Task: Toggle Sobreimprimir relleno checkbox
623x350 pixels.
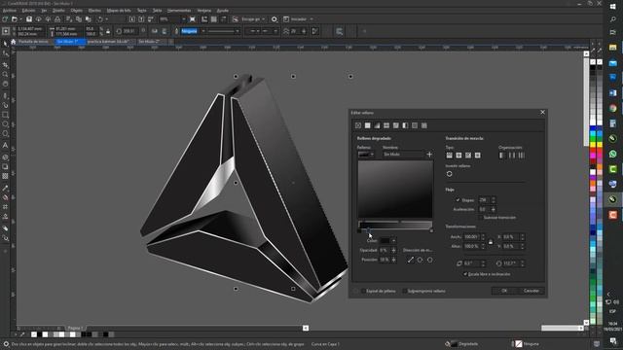Action: click(405, 291)
